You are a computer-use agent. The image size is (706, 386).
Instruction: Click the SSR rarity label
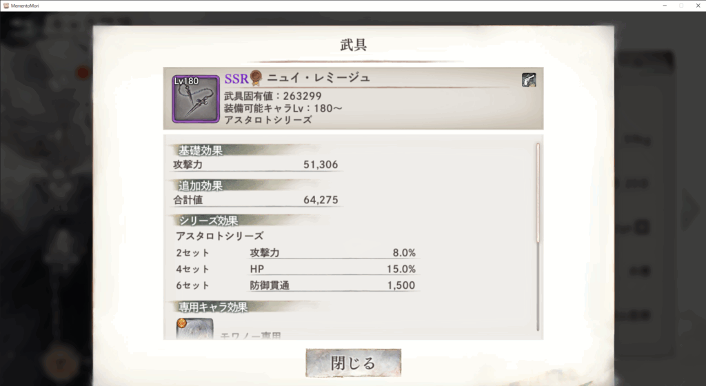236,79
